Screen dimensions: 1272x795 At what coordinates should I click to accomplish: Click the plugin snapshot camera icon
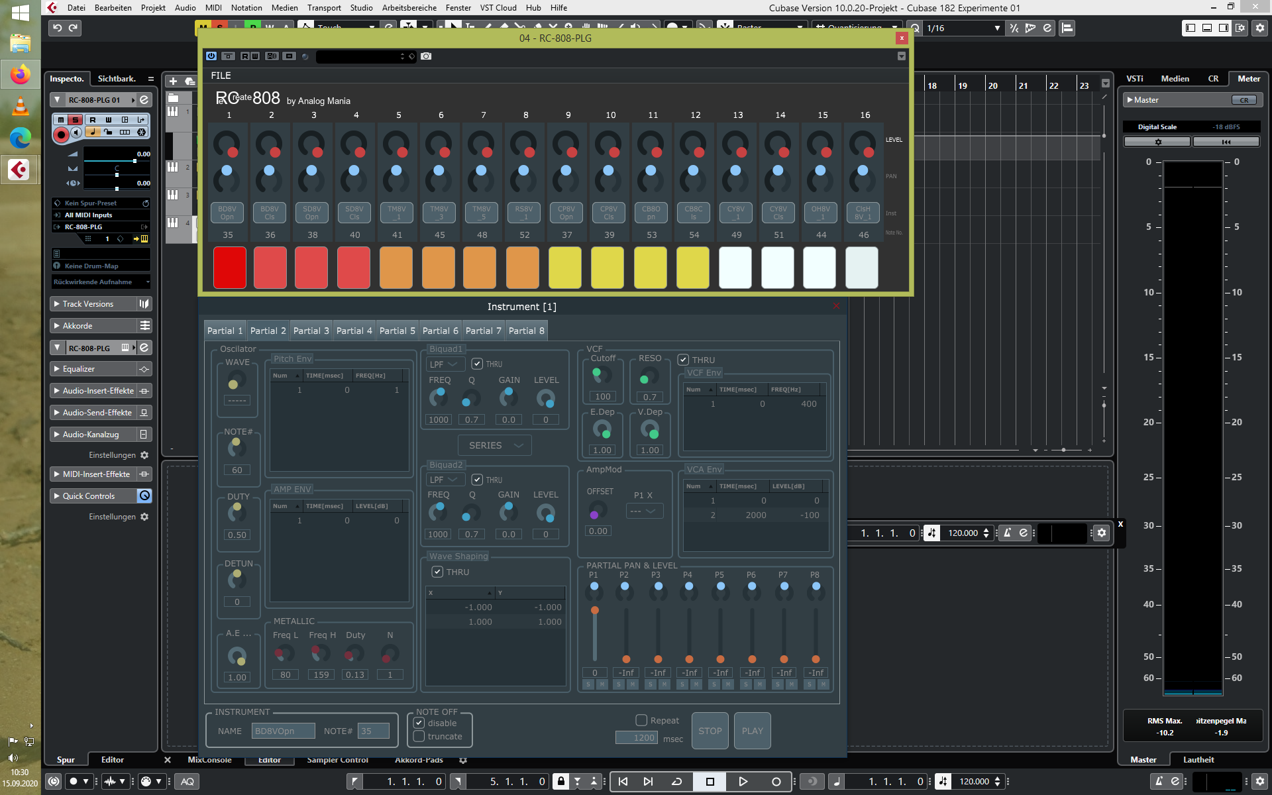[426, 56]
